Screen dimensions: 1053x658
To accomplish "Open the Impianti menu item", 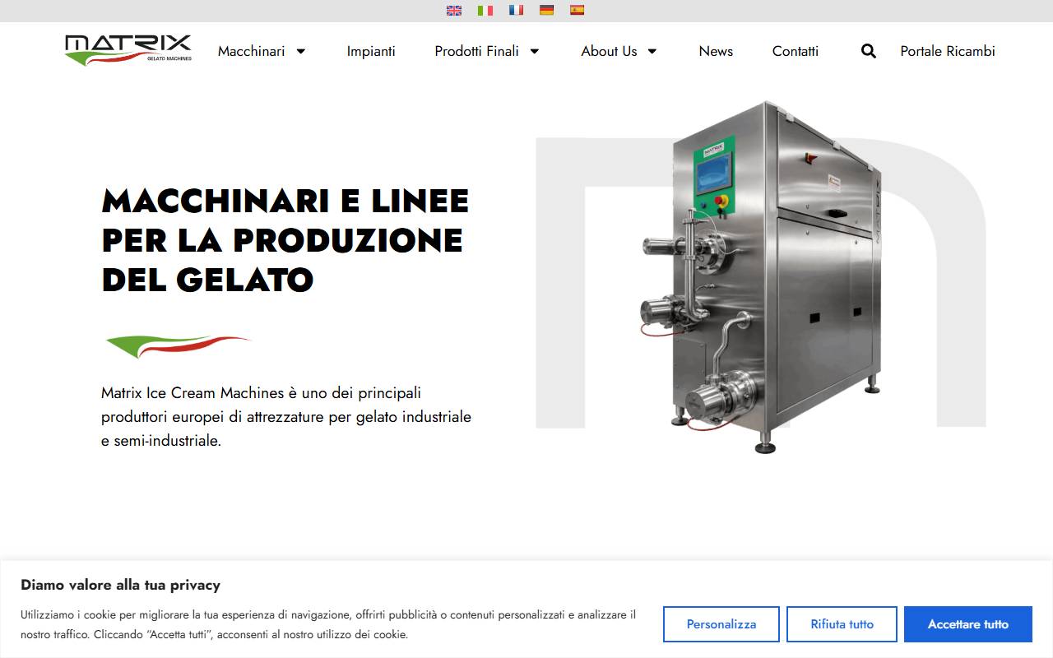I will 371,51.
